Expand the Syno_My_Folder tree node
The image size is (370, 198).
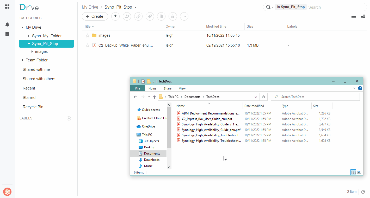(29, 36)
